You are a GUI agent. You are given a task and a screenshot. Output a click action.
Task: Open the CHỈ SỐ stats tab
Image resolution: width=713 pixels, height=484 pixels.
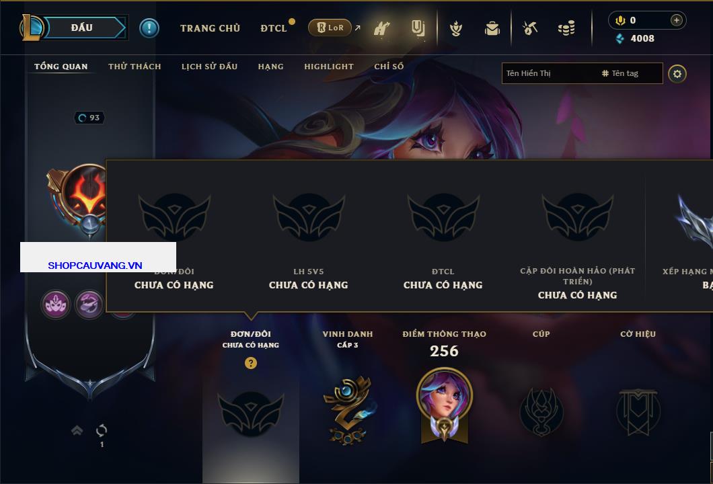click(389, 67)
